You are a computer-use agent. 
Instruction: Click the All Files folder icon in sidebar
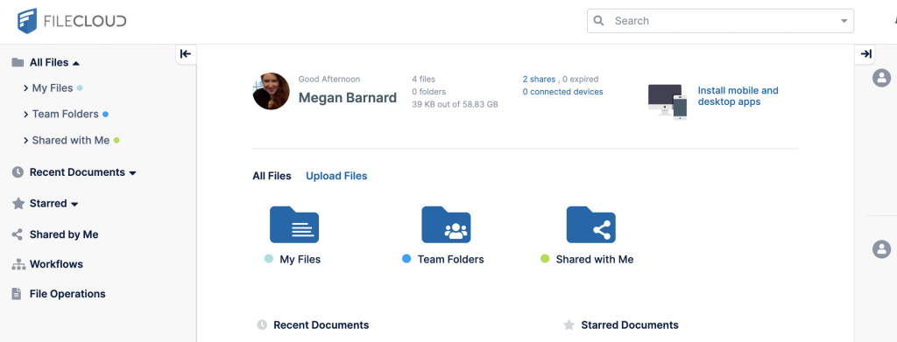18,62
